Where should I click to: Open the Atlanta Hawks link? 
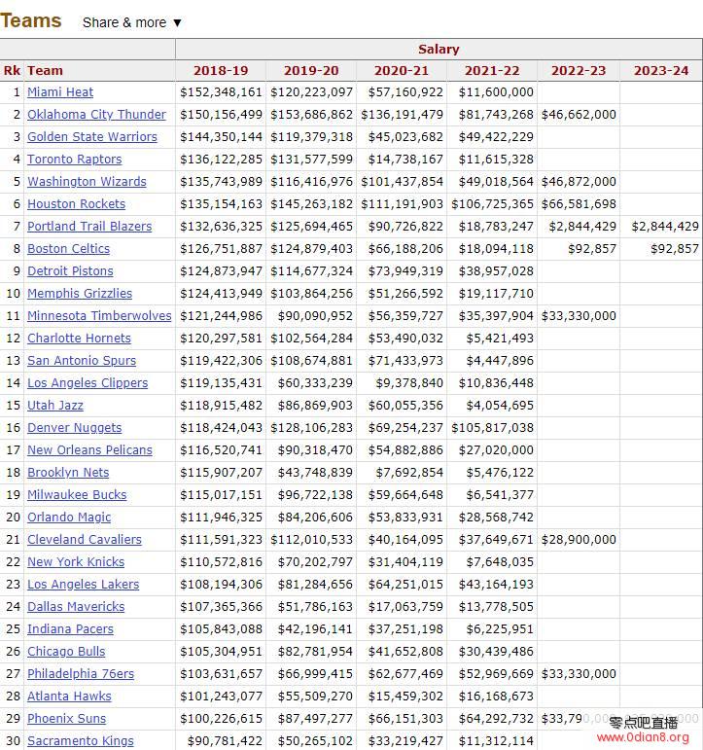point(69,696)
